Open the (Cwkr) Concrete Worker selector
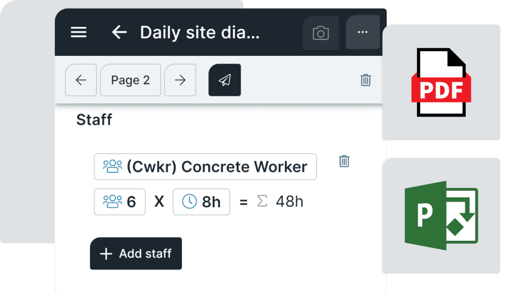The width and height of the screenshot is (519, 292). tap(205, 167)
